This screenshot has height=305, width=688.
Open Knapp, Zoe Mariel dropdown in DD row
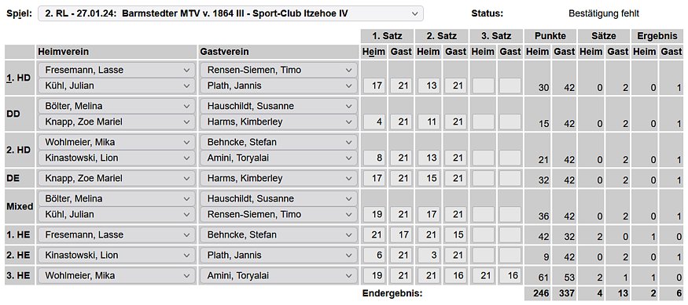116,122
